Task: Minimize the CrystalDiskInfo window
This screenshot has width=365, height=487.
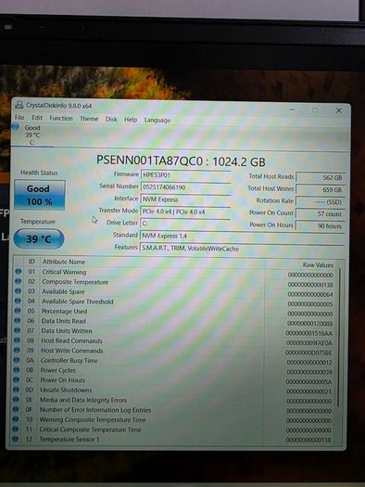Action: (x=292, y=109)
